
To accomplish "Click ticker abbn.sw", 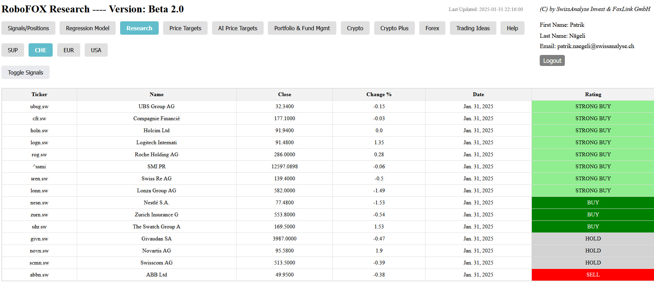I will 39,275.
